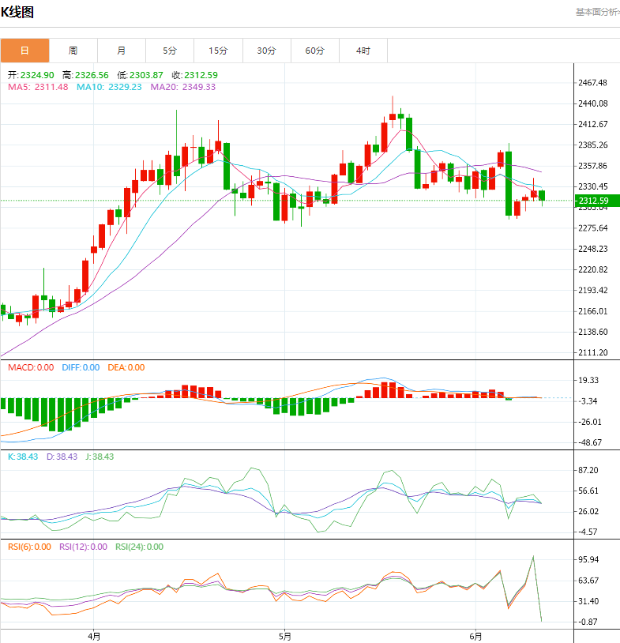This screenshot has width=620, height=643.
Task: Open the 5分 interval tab
Action: pos(170,51)
